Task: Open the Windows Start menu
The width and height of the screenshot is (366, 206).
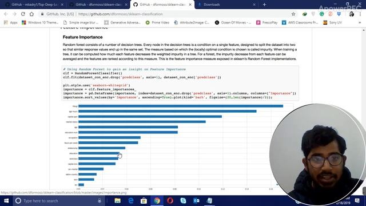Action: pyautogui.click(x=6, y=201)
